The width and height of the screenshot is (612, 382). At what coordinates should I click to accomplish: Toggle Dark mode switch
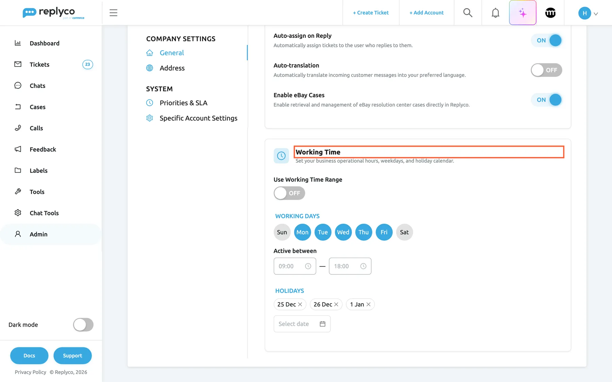point(83,325)
